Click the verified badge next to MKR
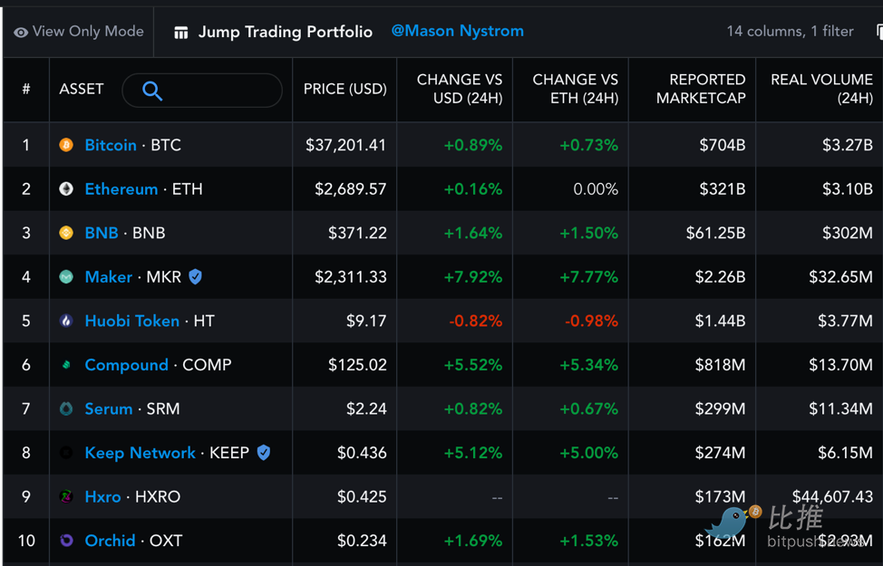The height and width of the screenshot is (566, 883). tap(195, 277)
